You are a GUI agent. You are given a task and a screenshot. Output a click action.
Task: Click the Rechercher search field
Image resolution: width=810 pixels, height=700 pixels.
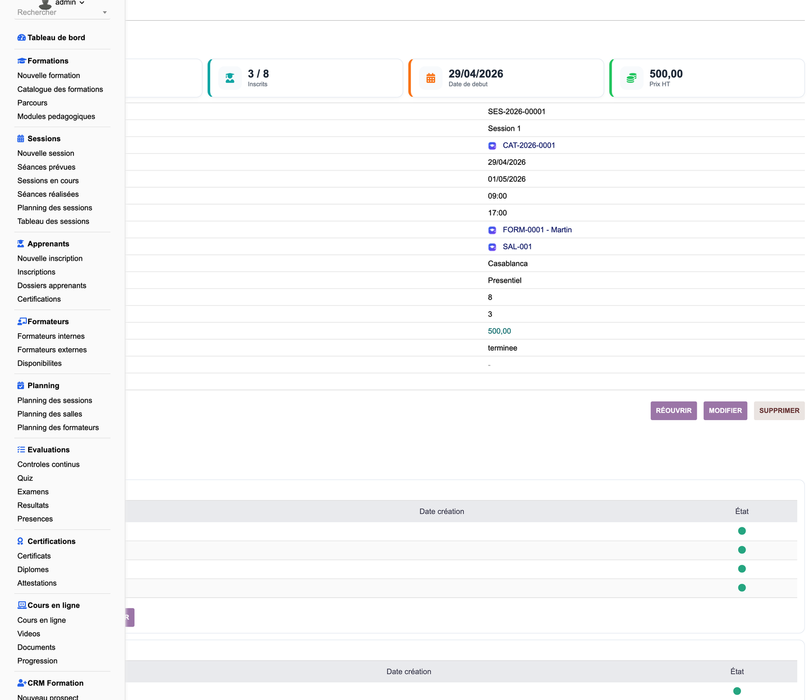tap(62, 13)
